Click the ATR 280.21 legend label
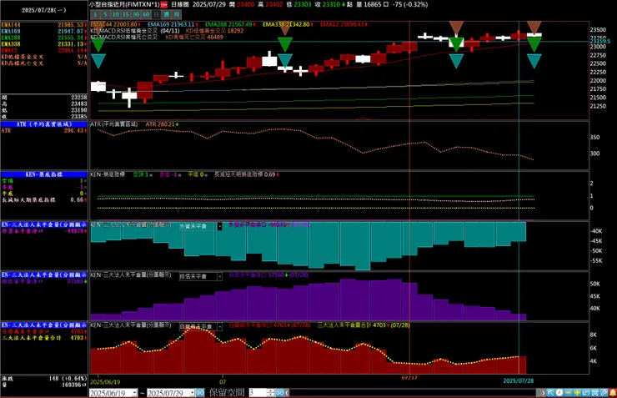The height and width of the screenshot is (398, 617). [x=162, y=124]
